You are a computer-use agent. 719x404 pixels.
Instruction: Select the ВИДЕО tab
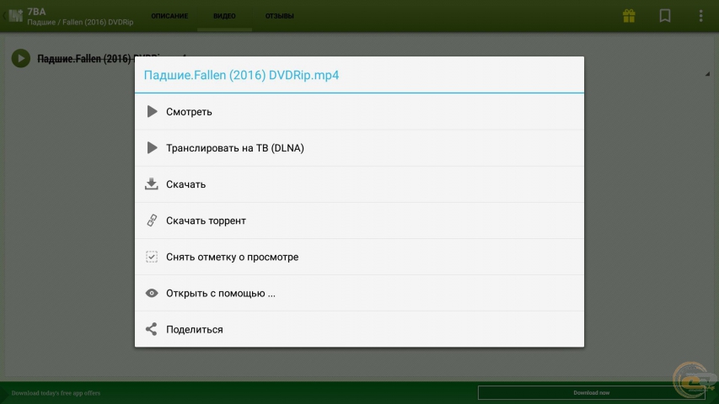[225, 16]
